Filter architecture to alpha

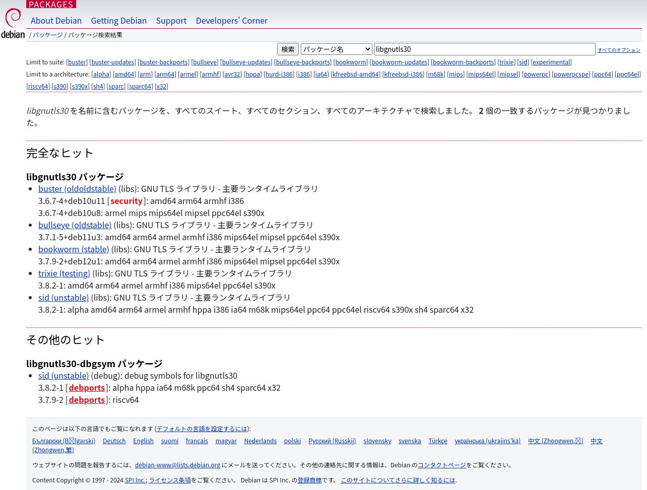click(x=101, y=74)
